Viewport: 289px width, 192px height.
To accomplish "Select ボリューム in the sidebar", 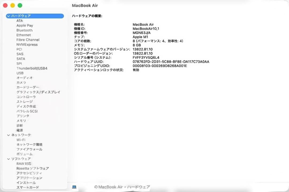I will [x=25, y=154].
